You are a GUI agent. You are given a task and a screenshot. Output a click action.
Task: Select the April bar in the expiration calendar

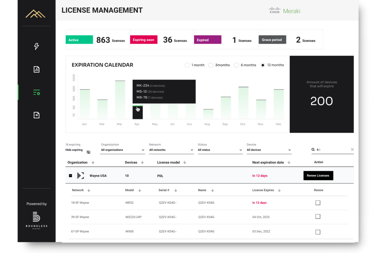click(137, 112)
